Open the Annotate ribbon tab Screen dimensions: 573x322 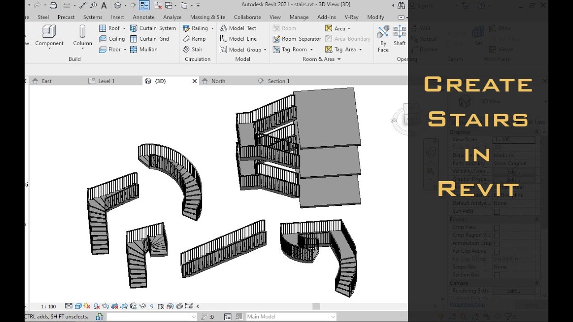point(143,17)
